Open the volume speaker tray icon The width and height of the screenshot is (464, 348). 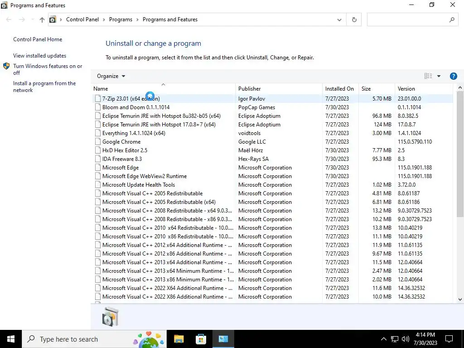pos(406,339)
